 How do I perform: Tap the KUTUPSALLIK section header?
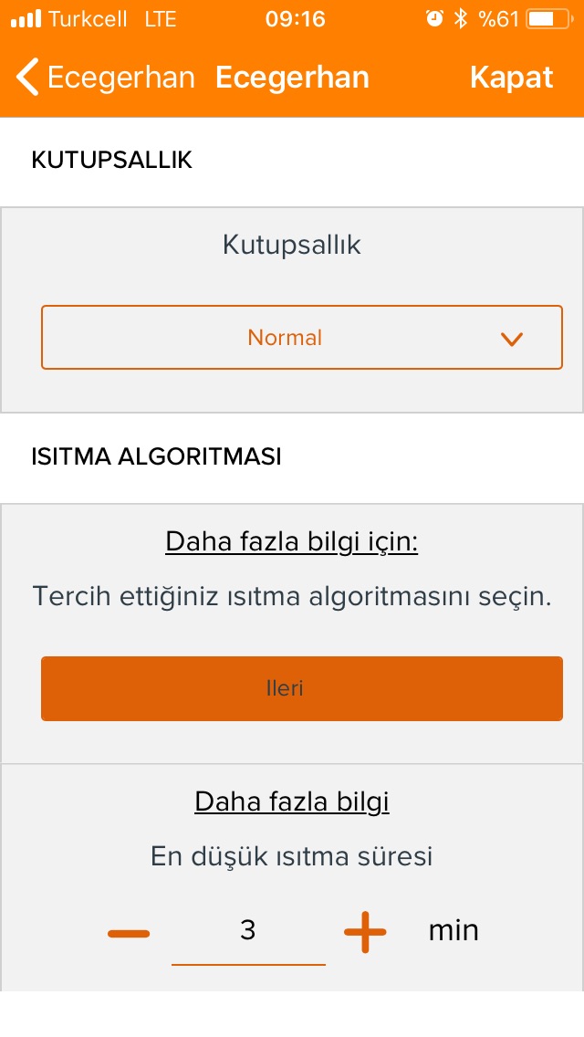(x=111, y=160)
